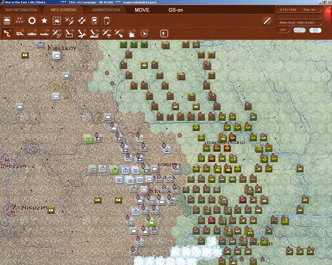Image resolution: width=332 pixels, height=265 pixels.
Task: Click the date and Turn 34 field
Action: (298, 10)
